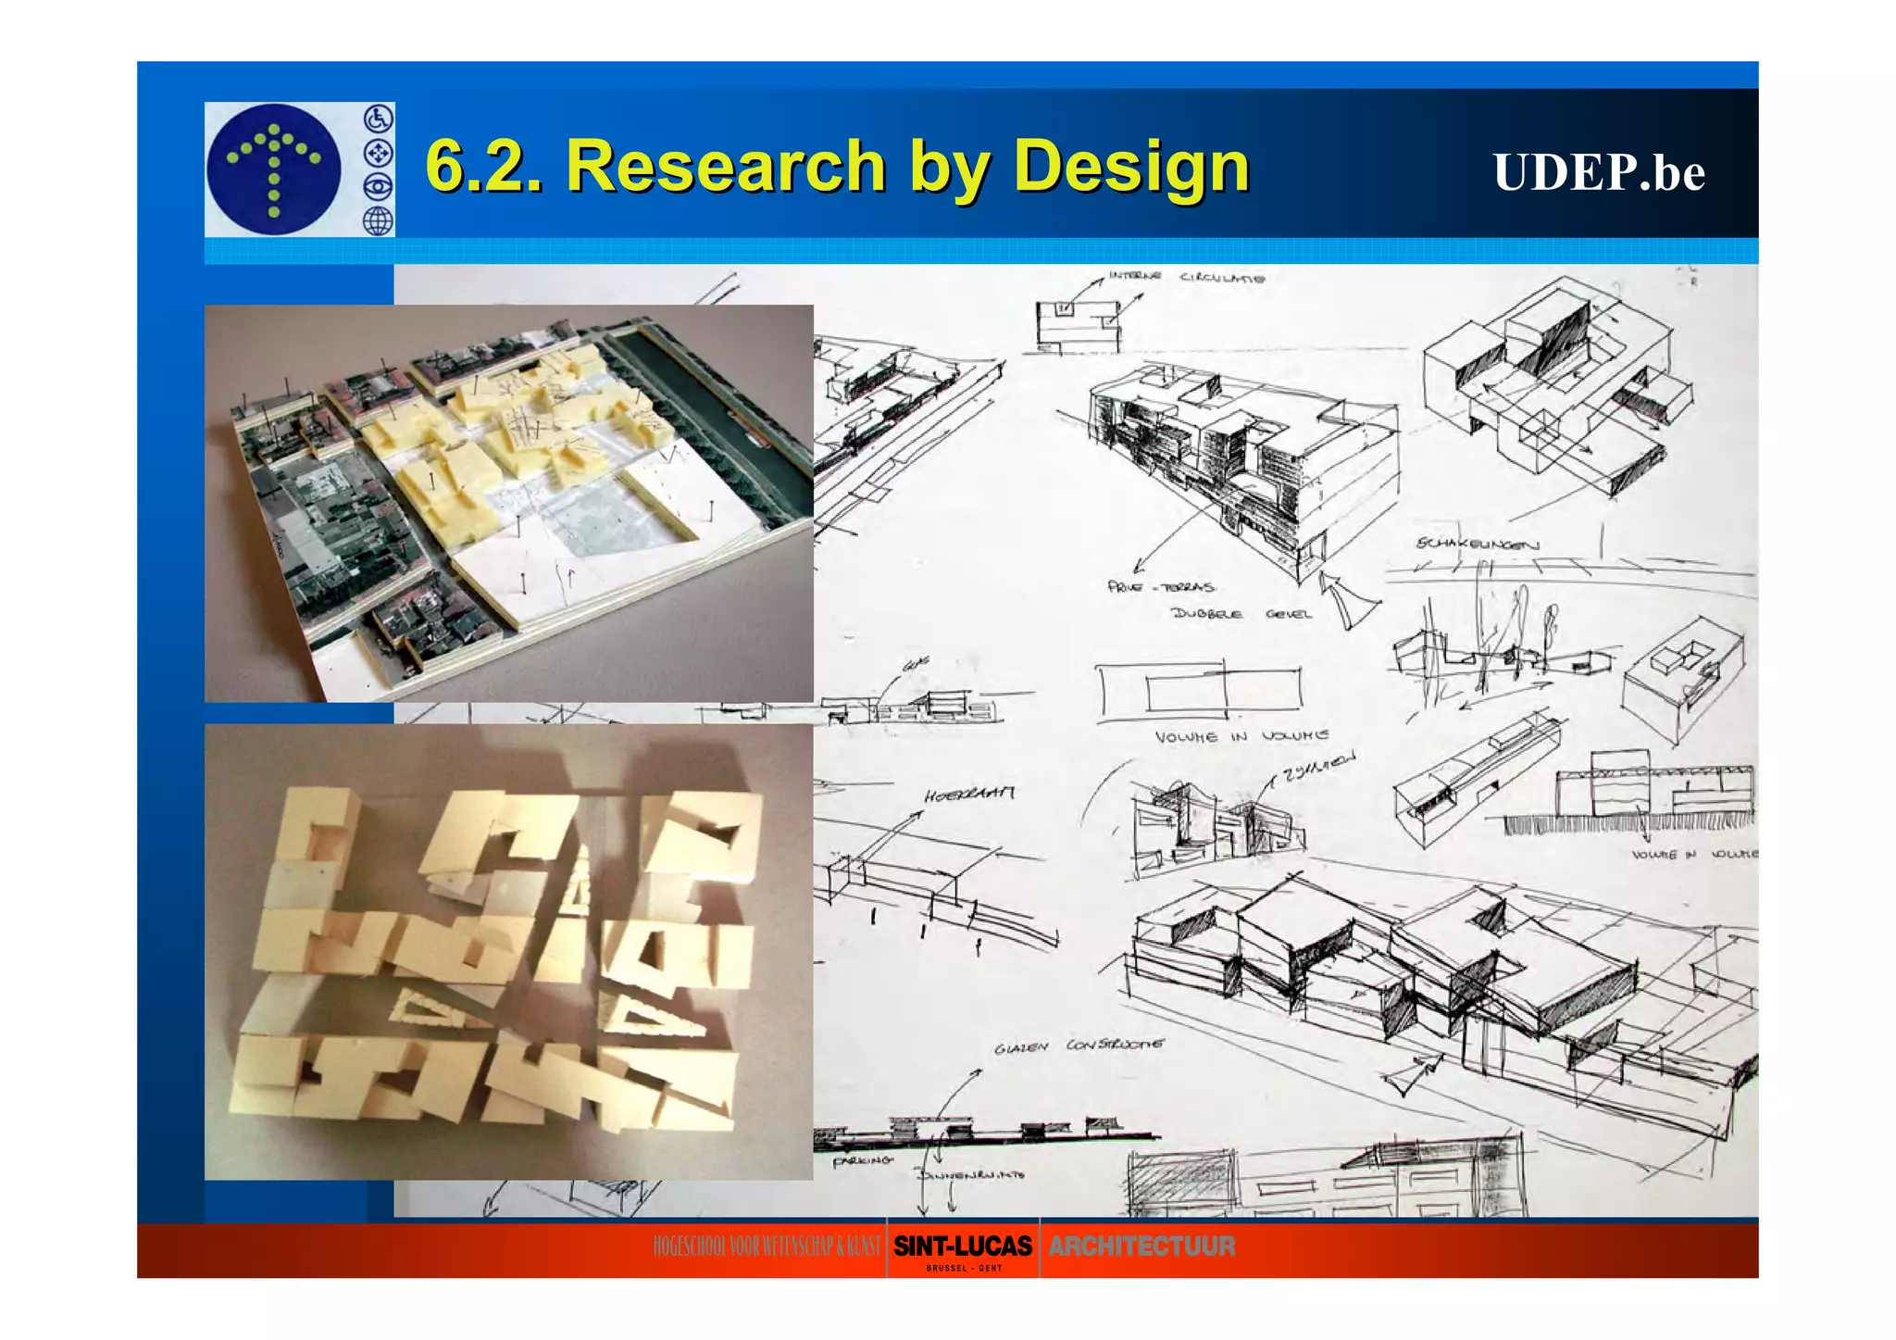Click the 'SCHAKELINGEN' sketch annotation
Image resolution: width=1896 pixels, height=1340 pixels.
tap(1478, 544)
